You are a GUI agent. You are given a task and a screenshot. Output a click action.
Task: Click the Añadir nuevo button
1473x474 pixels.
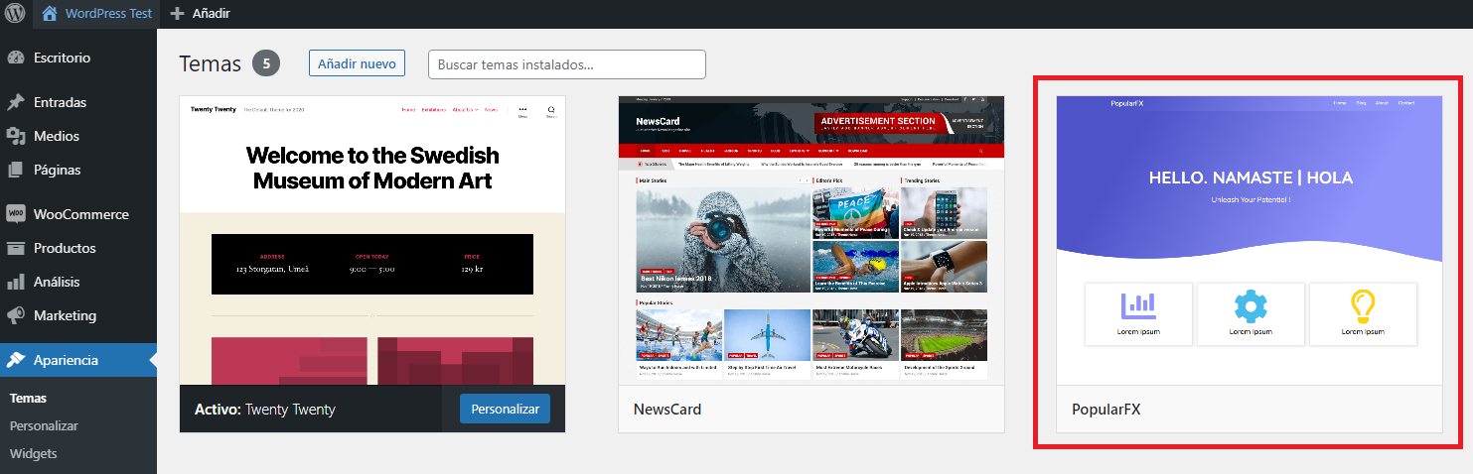pyautogui.click(x=357, y=63)
